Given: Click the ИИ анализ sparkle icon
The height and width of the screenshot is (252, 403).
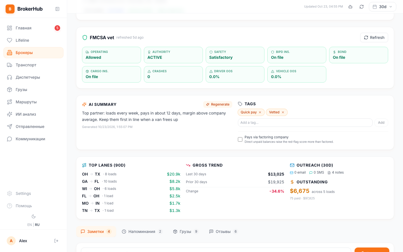Looking at the screenshot, I should (x=10, y=114).
